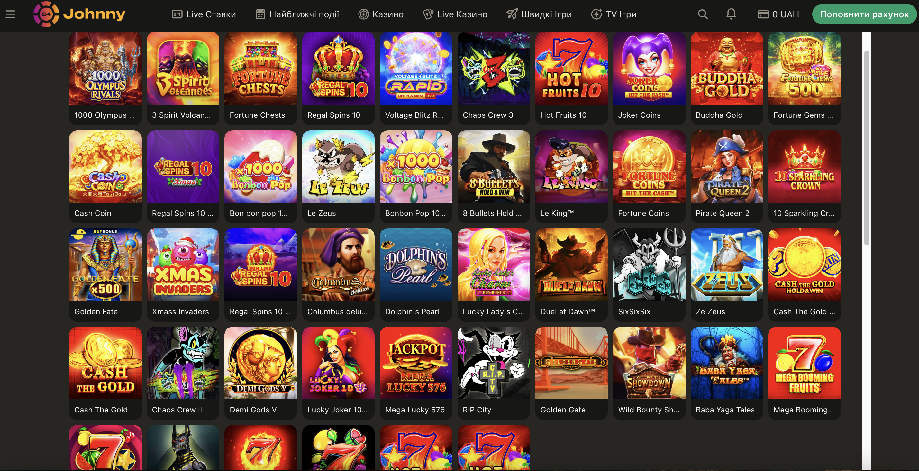Viewport: 919px width, 471px height.
Task: Click the vertical scrollbar thumb
Action: [867, 148]
